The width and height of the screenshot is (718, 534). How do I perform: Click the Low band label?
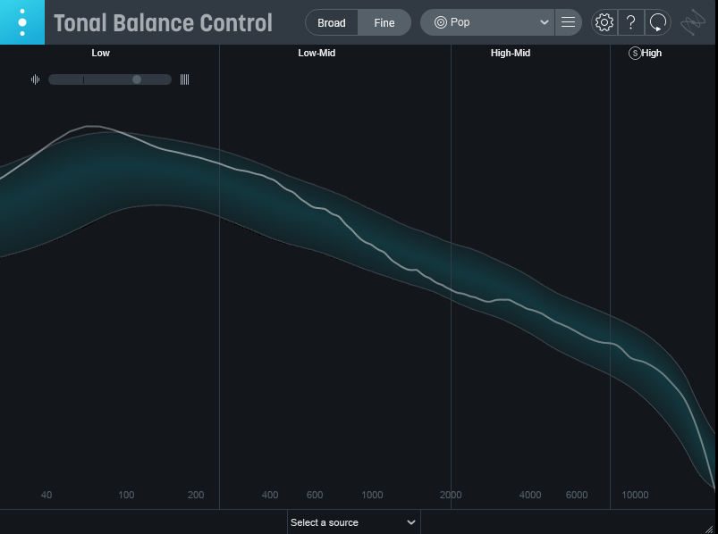[101, 54]
